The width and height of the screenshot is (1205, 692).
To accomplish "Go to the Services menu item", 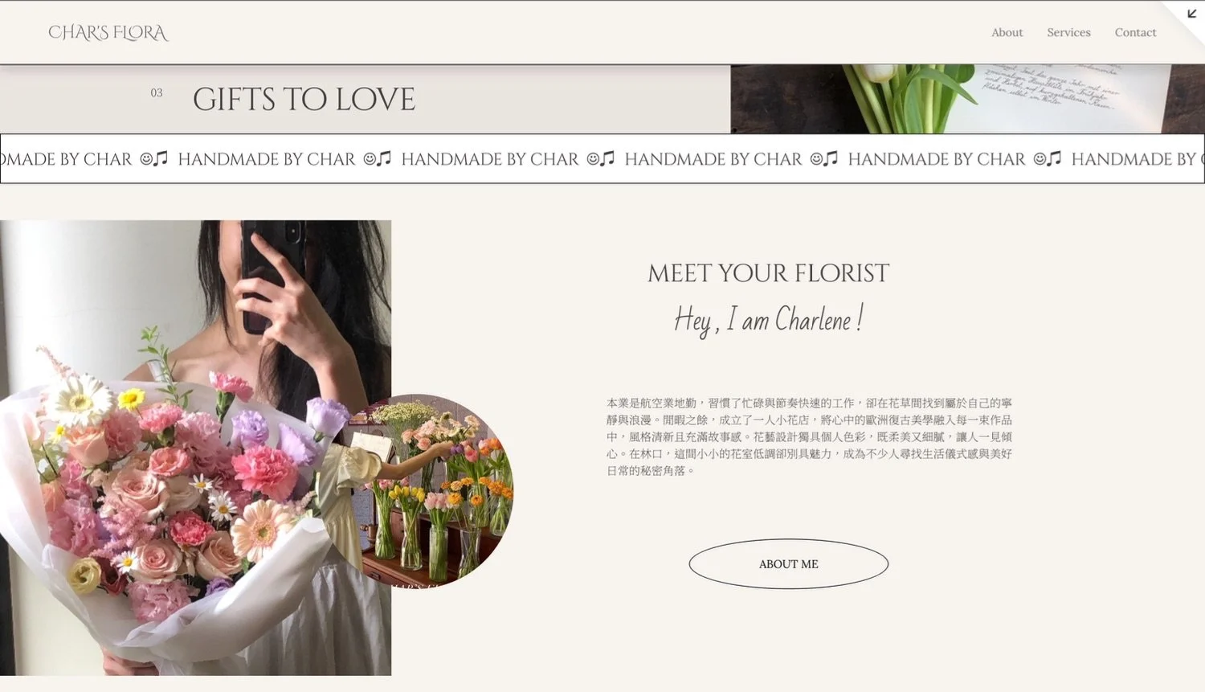I will coord(1068,32).
